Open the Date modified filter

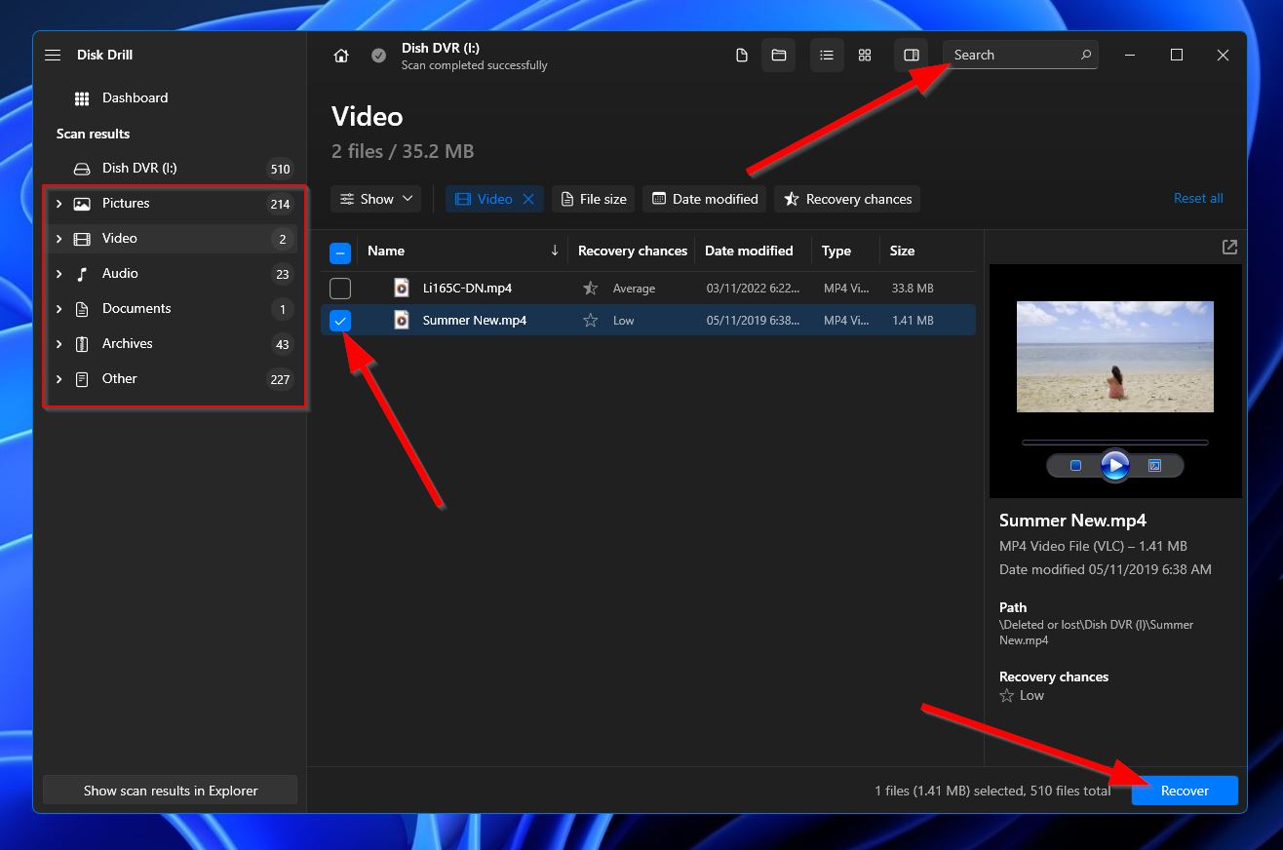pos(704,199)
